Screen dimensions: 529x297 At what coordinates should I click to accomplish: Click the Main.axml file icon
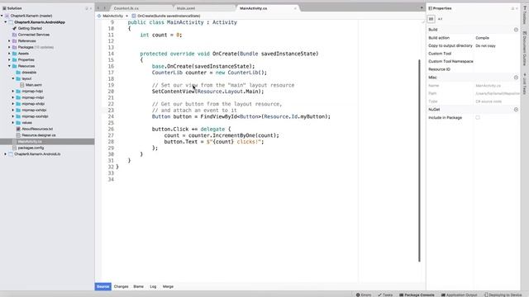(22, 85)
